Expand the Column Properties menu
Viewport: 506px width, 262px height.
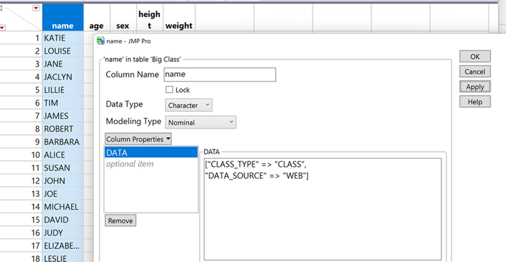click(x=138, y=139)
